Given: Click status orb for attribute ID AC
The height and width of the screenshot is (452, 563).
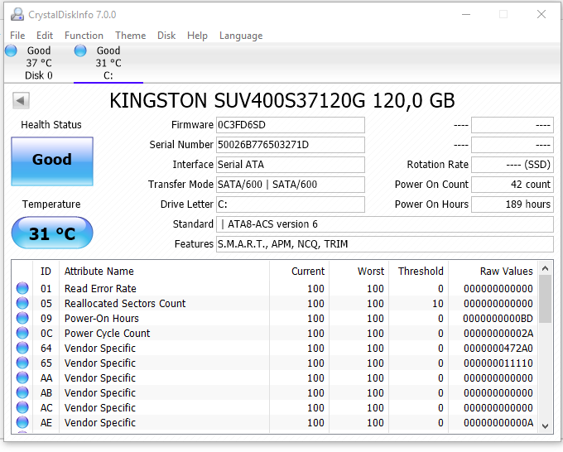Looking at the screenshot, I should [x=22, y=407].
